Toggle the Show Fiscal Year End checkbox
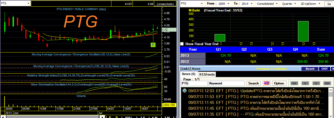 (182, 44)
